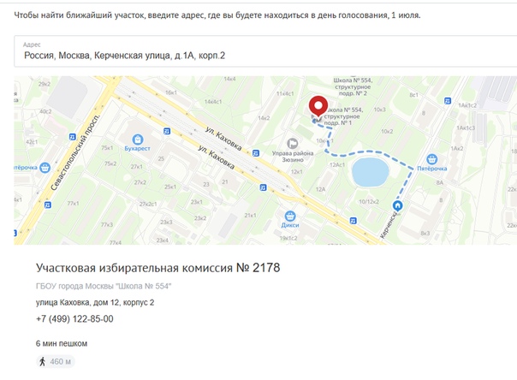Click the address input field
Screen dimensions: 517x380
click(x=265, y=51)
